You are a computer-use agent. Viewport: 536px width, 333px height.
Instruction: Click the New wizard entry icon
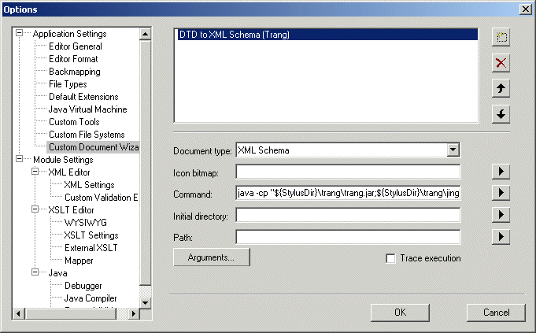pos(501,37)
